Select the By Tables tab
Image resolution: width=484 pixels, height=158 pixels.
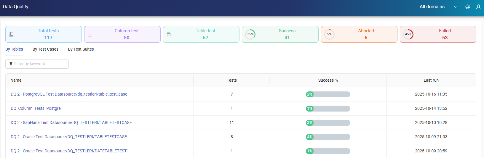click(x=14, y=49)
